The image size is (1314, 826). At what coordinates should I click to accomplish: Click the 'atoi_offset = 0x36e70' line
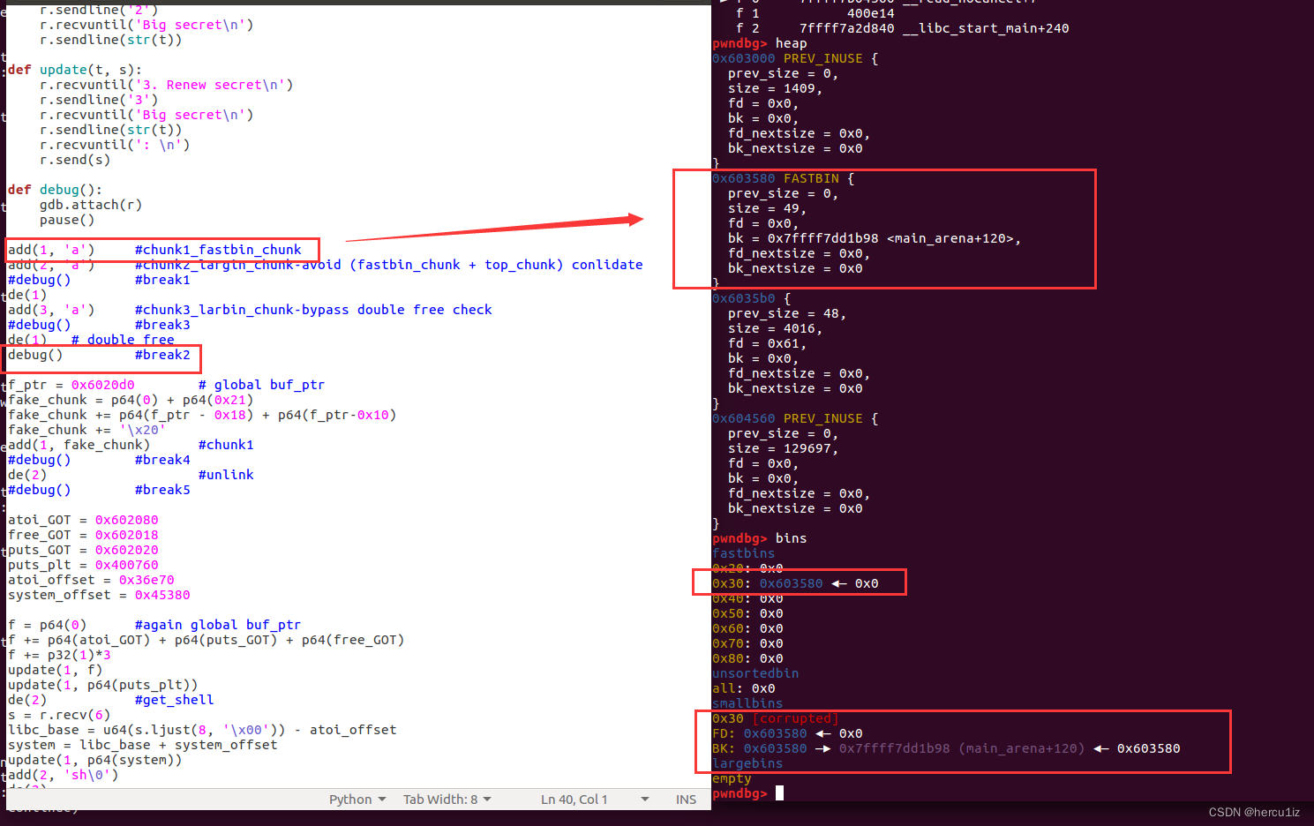[91, 580]
